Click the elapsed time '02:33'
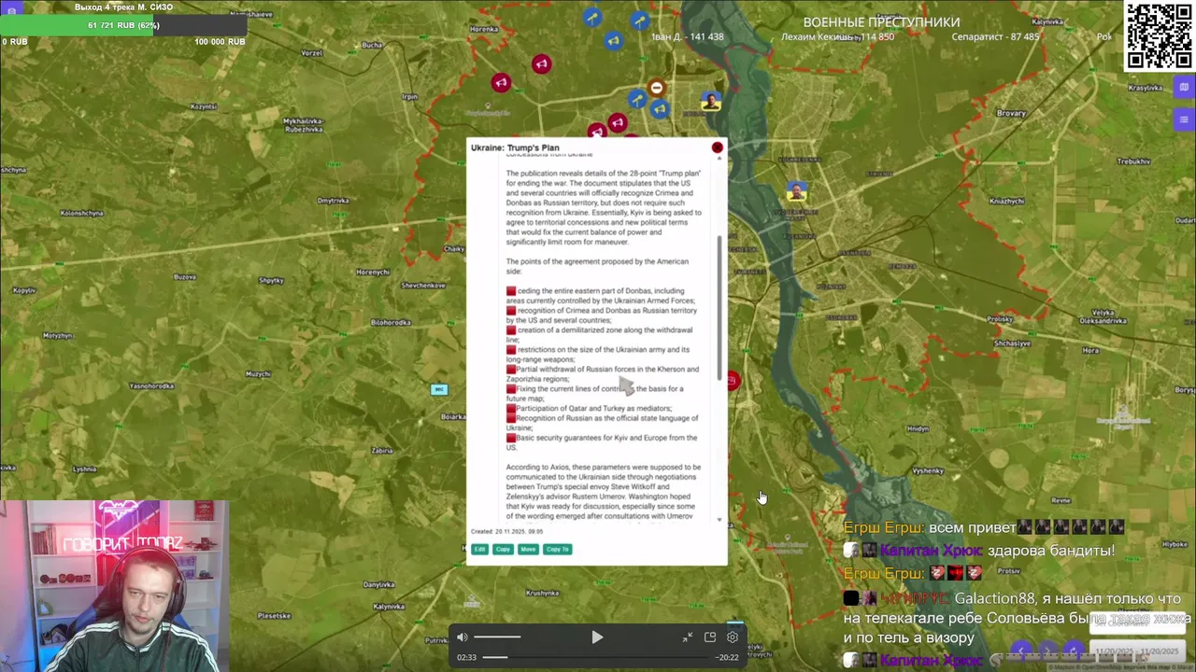 466,657
